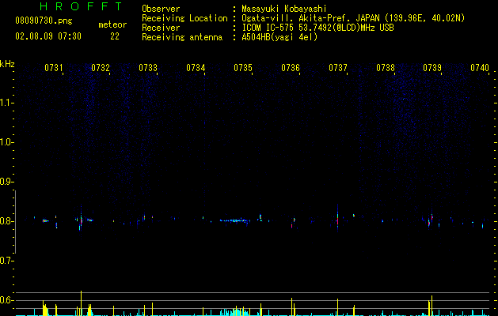Click the "Receiver" field label

point(161,28)
